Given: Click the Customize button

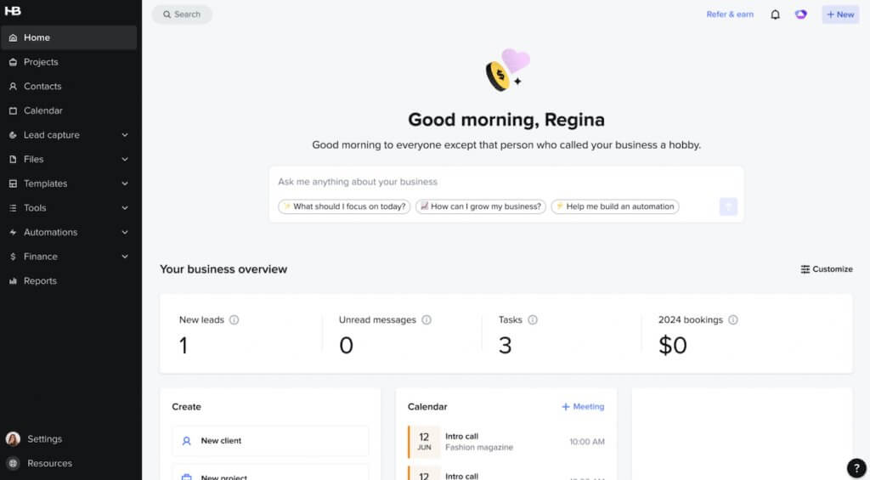Looking at the screenshot, I should [x=826, y=269].
